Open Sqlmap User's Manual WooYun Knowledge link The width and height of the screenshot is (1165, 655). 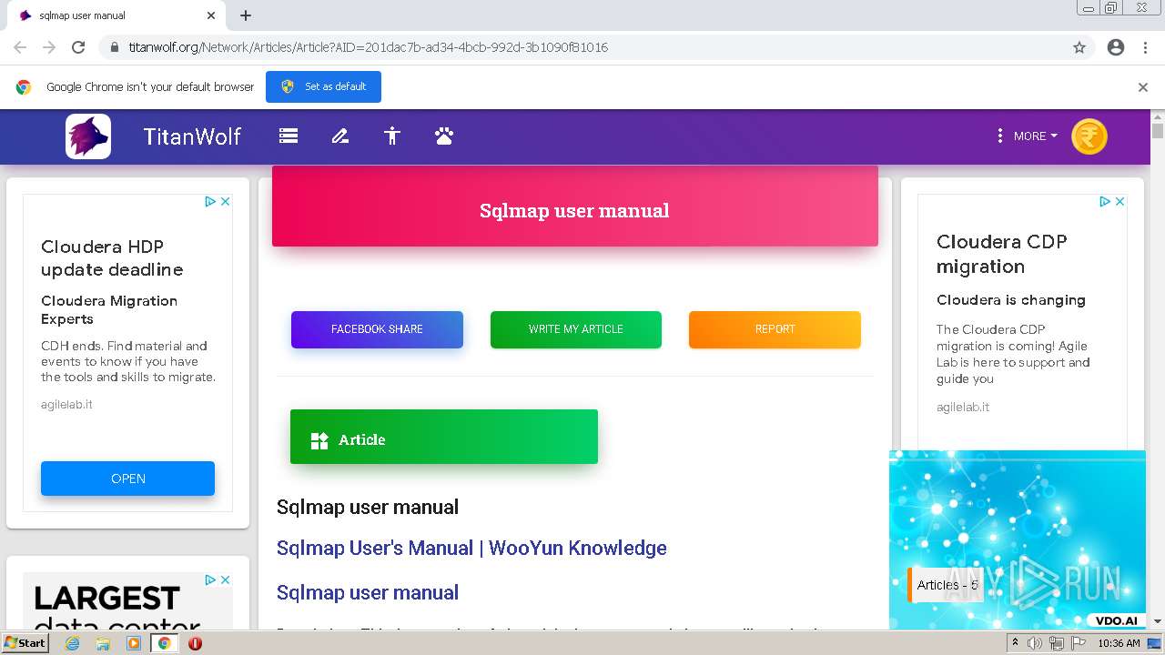471,548
